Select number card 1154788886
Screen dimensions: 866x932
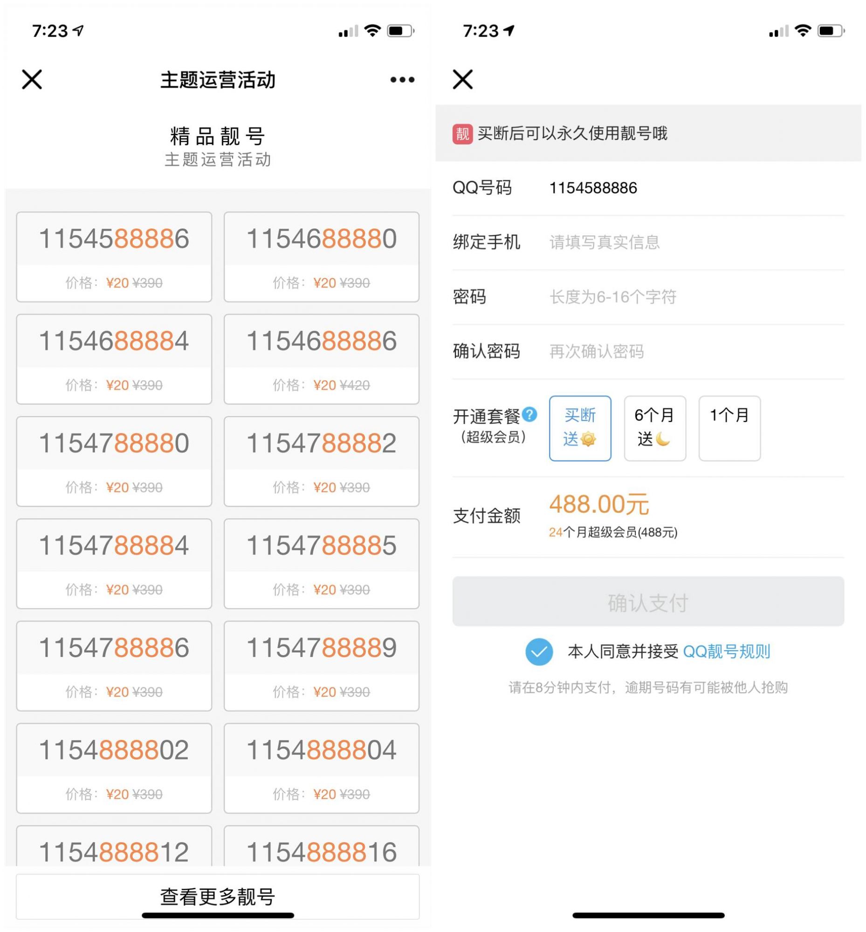[114, 666]
